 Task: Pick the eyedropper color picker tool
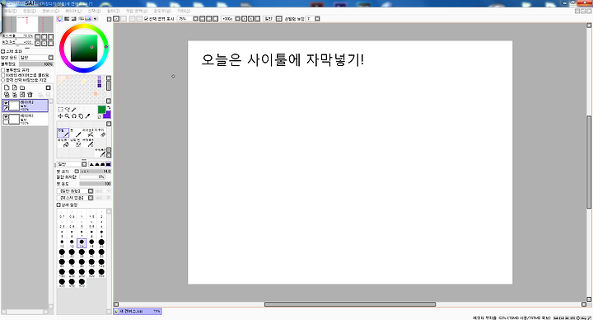[88, 116]
